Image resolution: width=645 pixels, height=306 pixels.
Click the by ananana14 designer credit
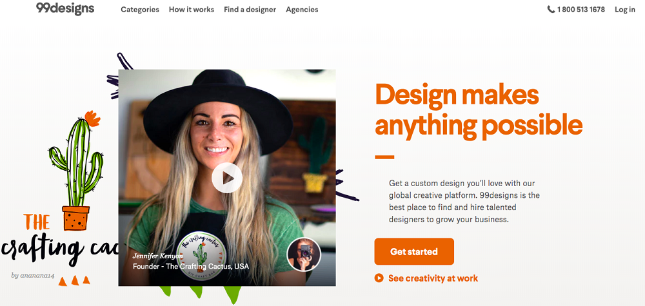(33, 275)
